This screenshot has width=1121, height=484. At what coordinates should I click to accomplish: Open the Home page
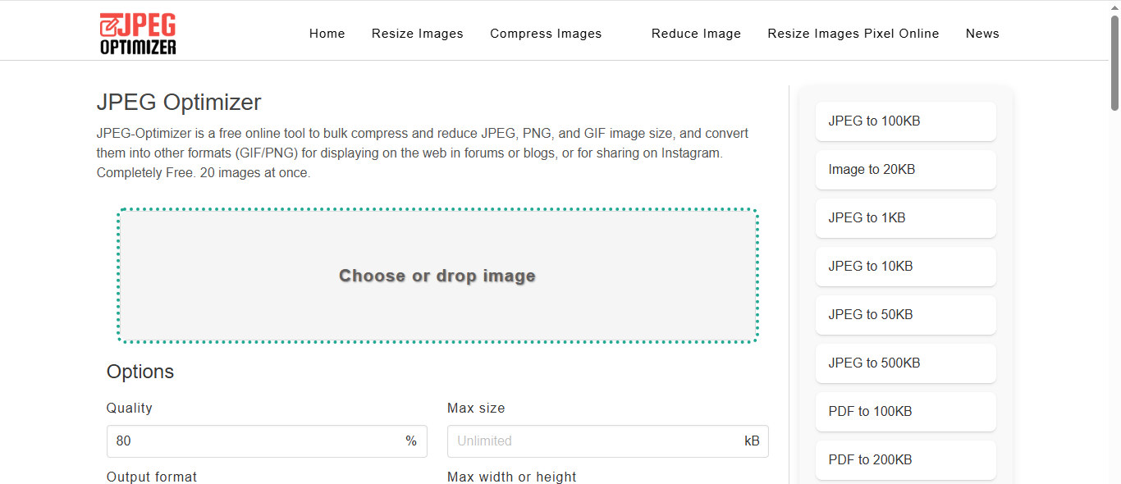pos(327,33)
